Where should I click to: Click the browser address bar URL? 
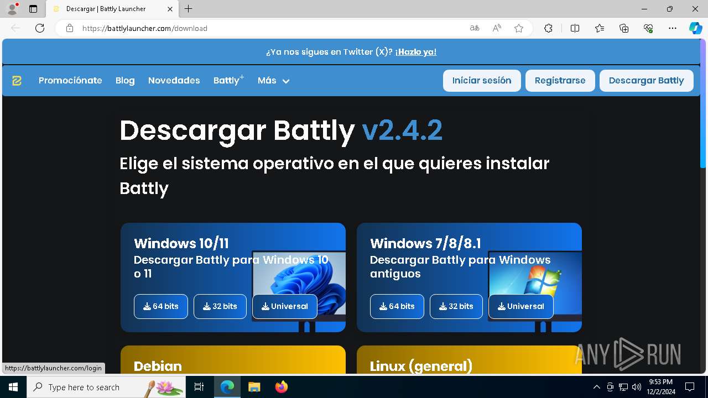coord(145,28)
